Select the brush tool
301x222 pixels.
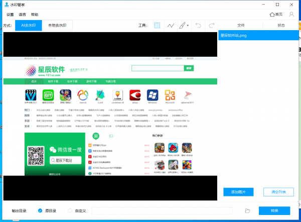pos(182,26)
